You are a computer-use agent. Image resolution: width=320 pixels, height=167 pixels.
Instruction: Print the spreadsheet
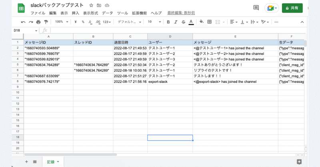pos(38,22)
